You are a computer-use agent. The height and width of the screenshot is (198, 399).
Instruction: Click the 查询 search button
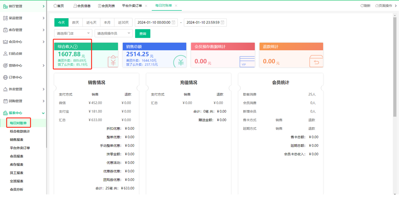coord(142,33)
